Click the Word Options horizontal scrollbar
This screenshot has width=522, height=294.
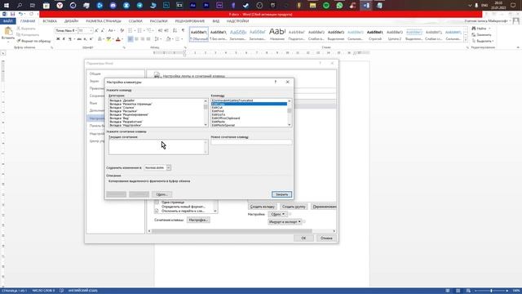(241, 230)
